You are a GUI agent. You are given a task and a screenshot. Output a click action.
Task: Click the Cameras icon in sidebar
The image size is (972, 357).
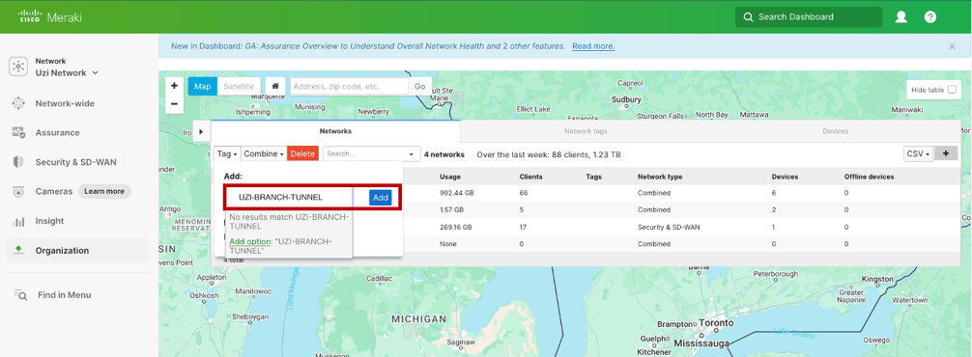click(x=18, y=192)
